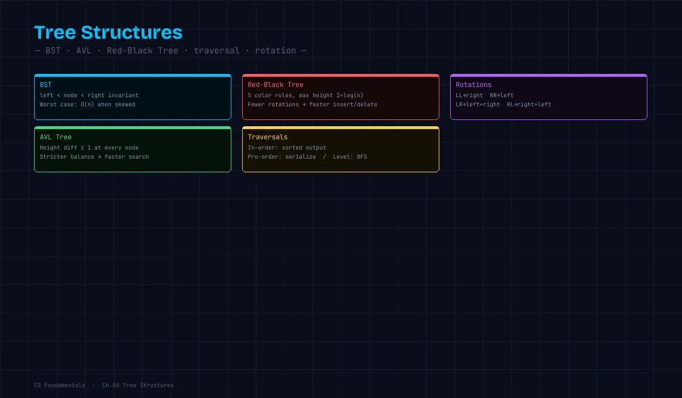
Task: Select the Rotations card heading
Action: (x=473, y=85)
